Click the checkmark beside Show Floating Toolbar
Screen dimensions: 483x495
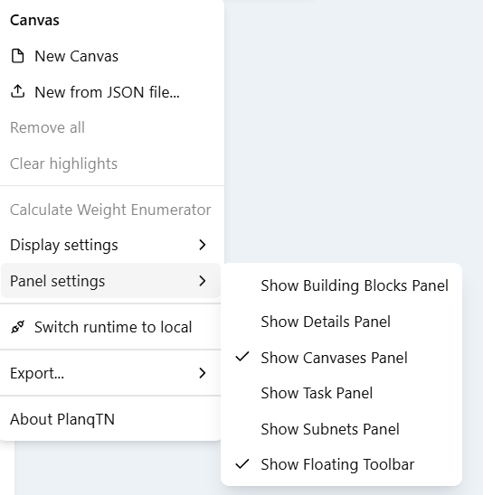click(x=242, y=463)
